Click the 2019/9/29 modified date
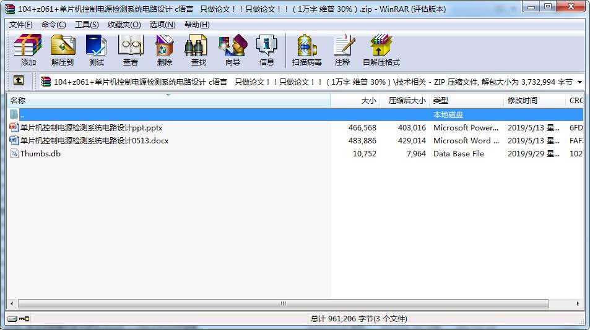Image resolution: width=590 pixels, height=330 pixels. pyautogui.click(x=534, y=153)
